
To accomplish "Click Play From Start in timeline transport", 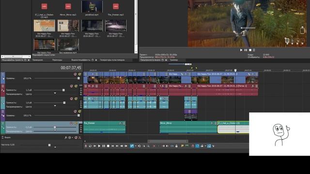I will [x=94, y=146].
